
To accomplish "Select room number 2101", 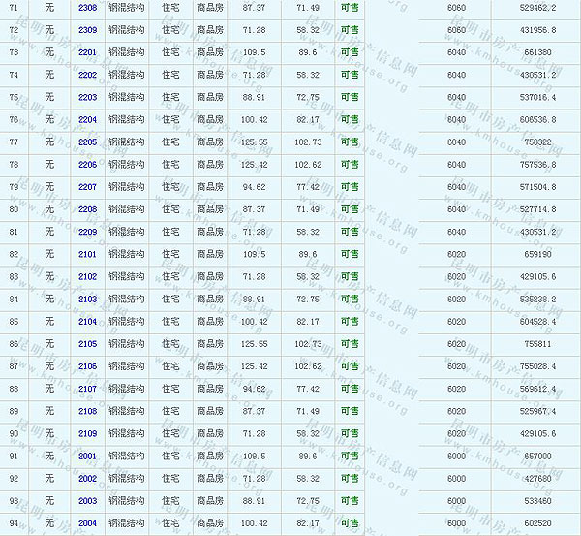I will point(87,254).
